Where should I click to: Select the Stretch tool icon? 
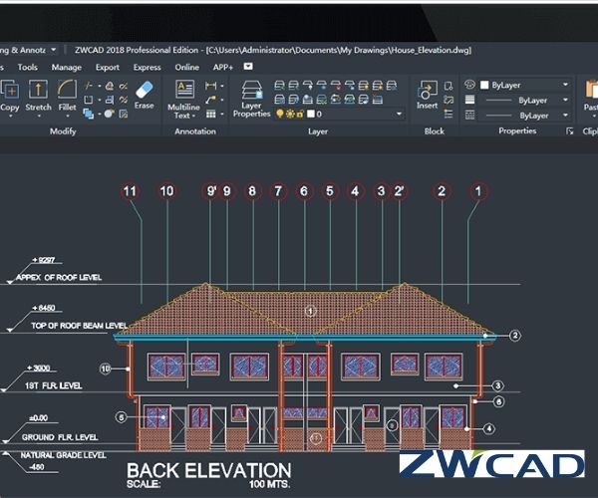coord(38,90)
